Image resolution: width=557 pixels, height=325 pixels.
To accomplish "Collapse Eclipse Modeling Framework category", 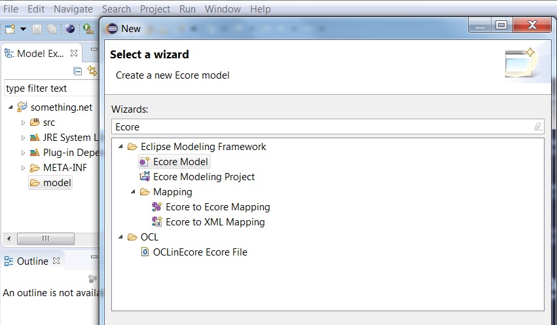I will (x=121, y=147).
